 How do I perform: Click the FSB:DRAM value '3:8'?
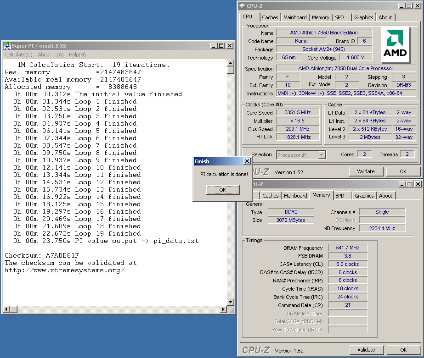click(x=348, y=256)
